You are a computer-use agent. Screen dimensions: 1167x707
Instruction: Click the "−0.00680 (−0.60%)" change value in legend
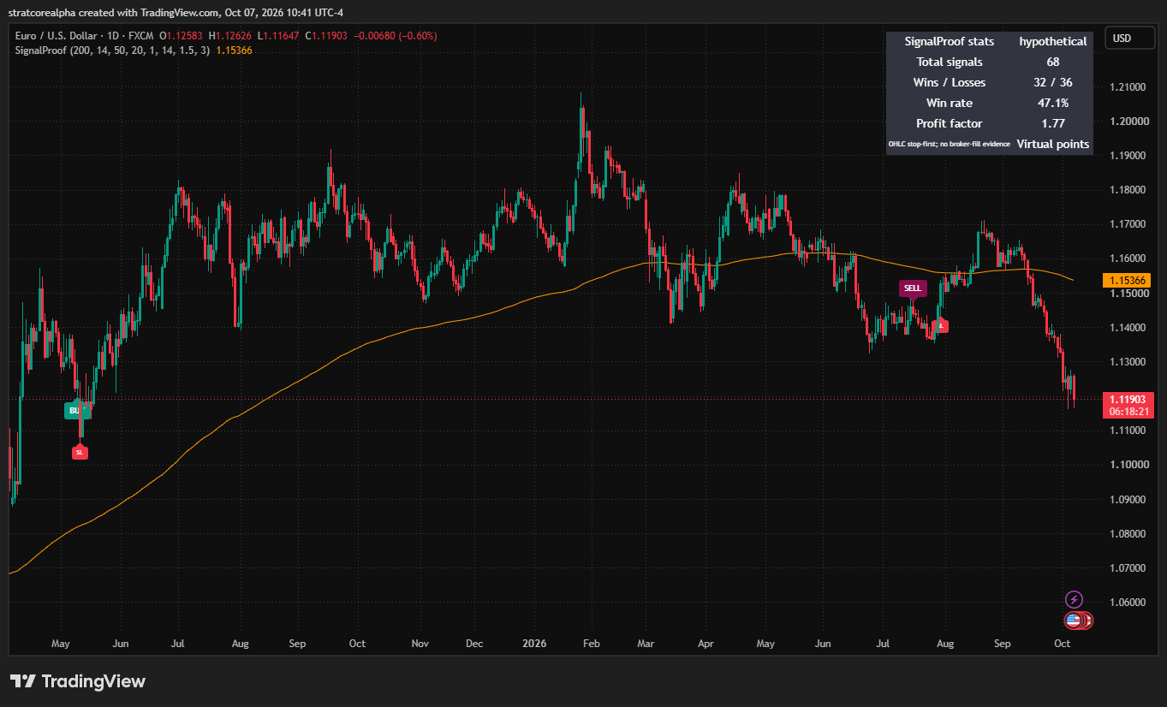click(397, 36)
